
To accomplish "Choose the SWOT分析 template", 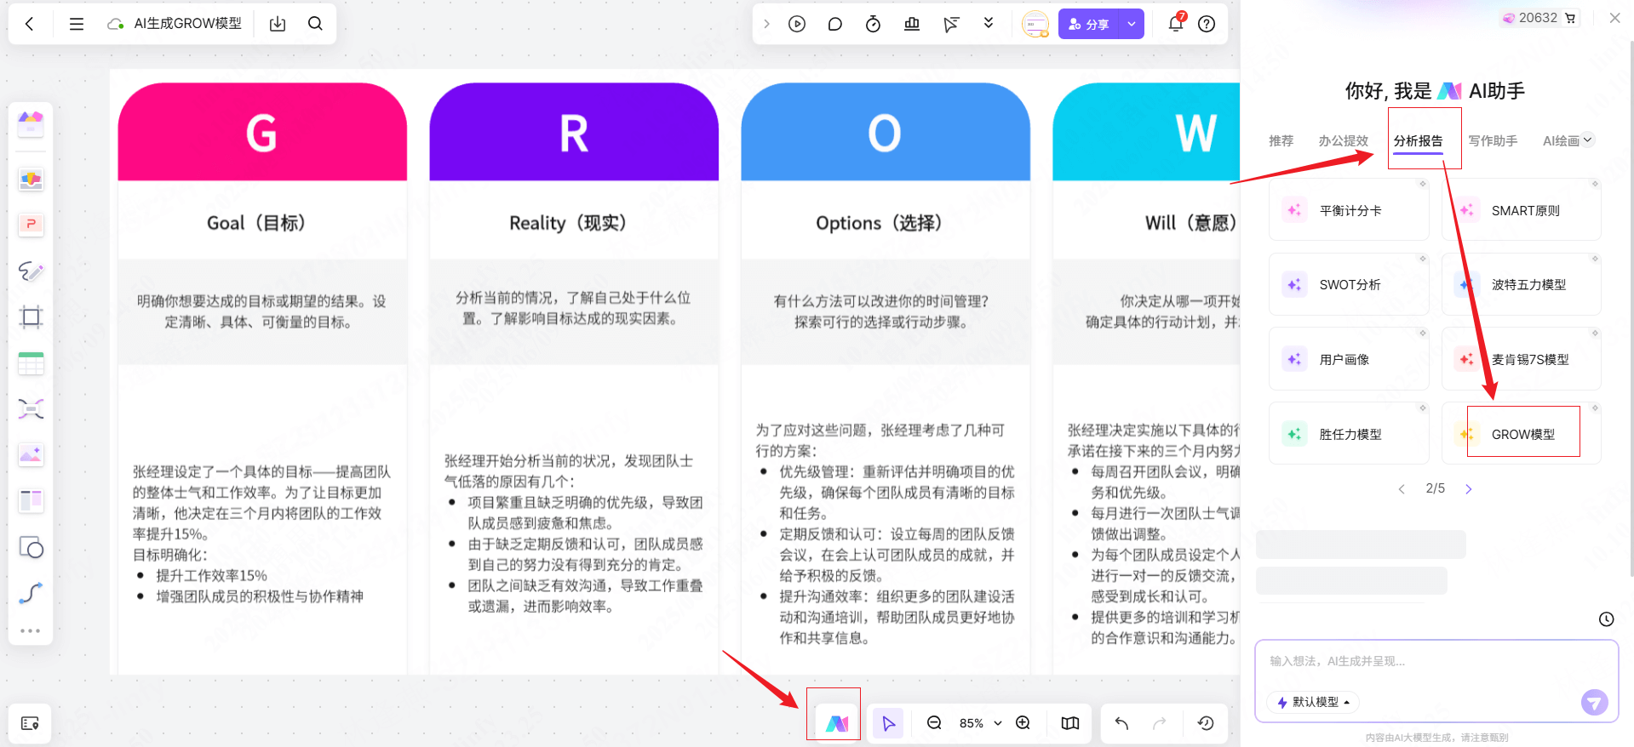I will 1349,284.
